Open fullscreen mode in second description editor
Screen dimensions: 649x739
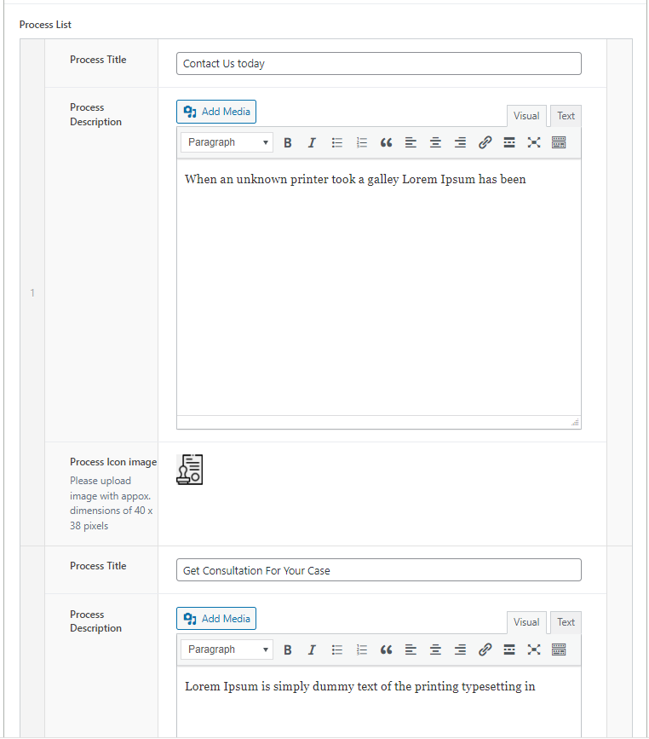(534, 650)
